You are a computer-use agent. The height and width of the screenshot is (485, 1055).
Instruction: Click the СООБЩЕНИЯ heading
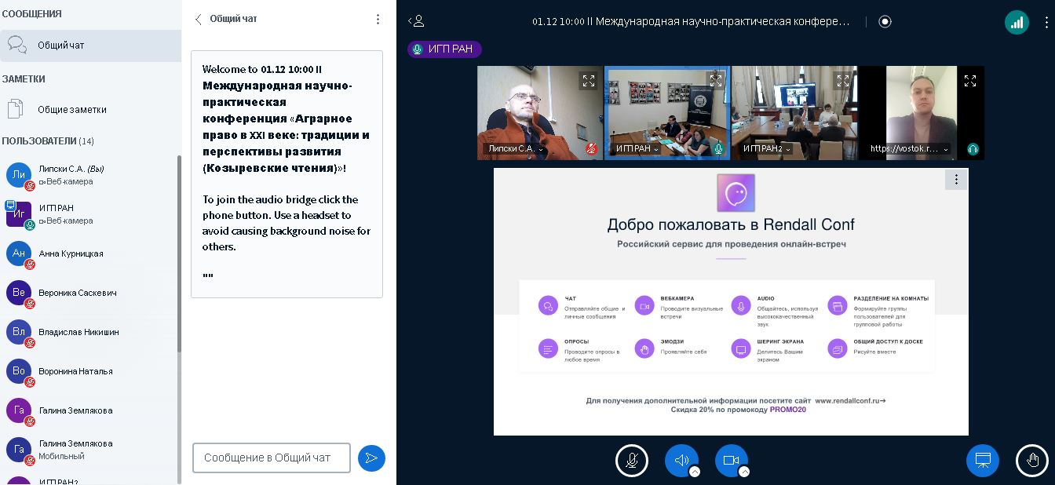pyautogui.click(x=31, y=14)
